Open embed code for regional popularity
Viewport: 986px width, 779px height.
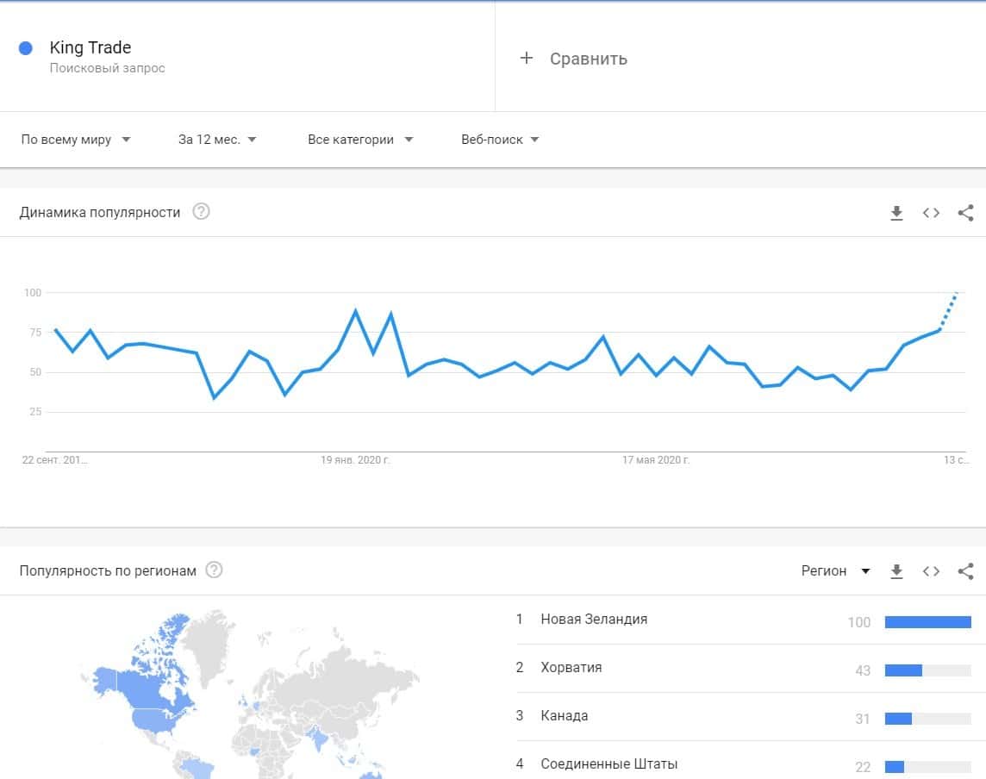pyautogui.click(x=931, y=570)
